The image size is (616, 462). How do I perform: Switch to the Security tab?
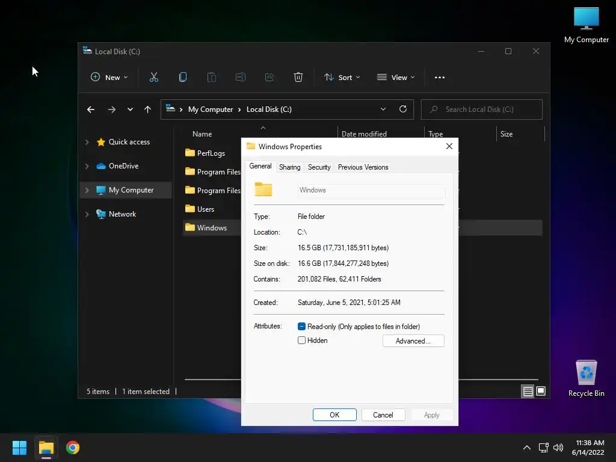pos(319,167)
